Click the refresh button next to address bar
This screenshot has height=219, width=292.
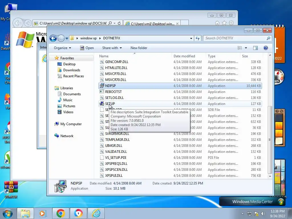[198, 38]
